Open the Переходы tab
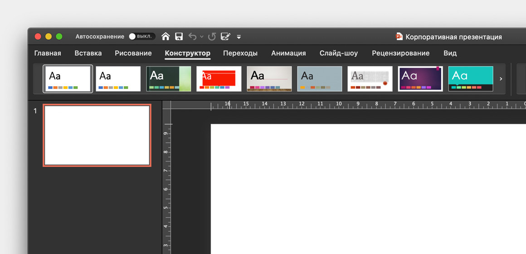 (x=240, y=53)
